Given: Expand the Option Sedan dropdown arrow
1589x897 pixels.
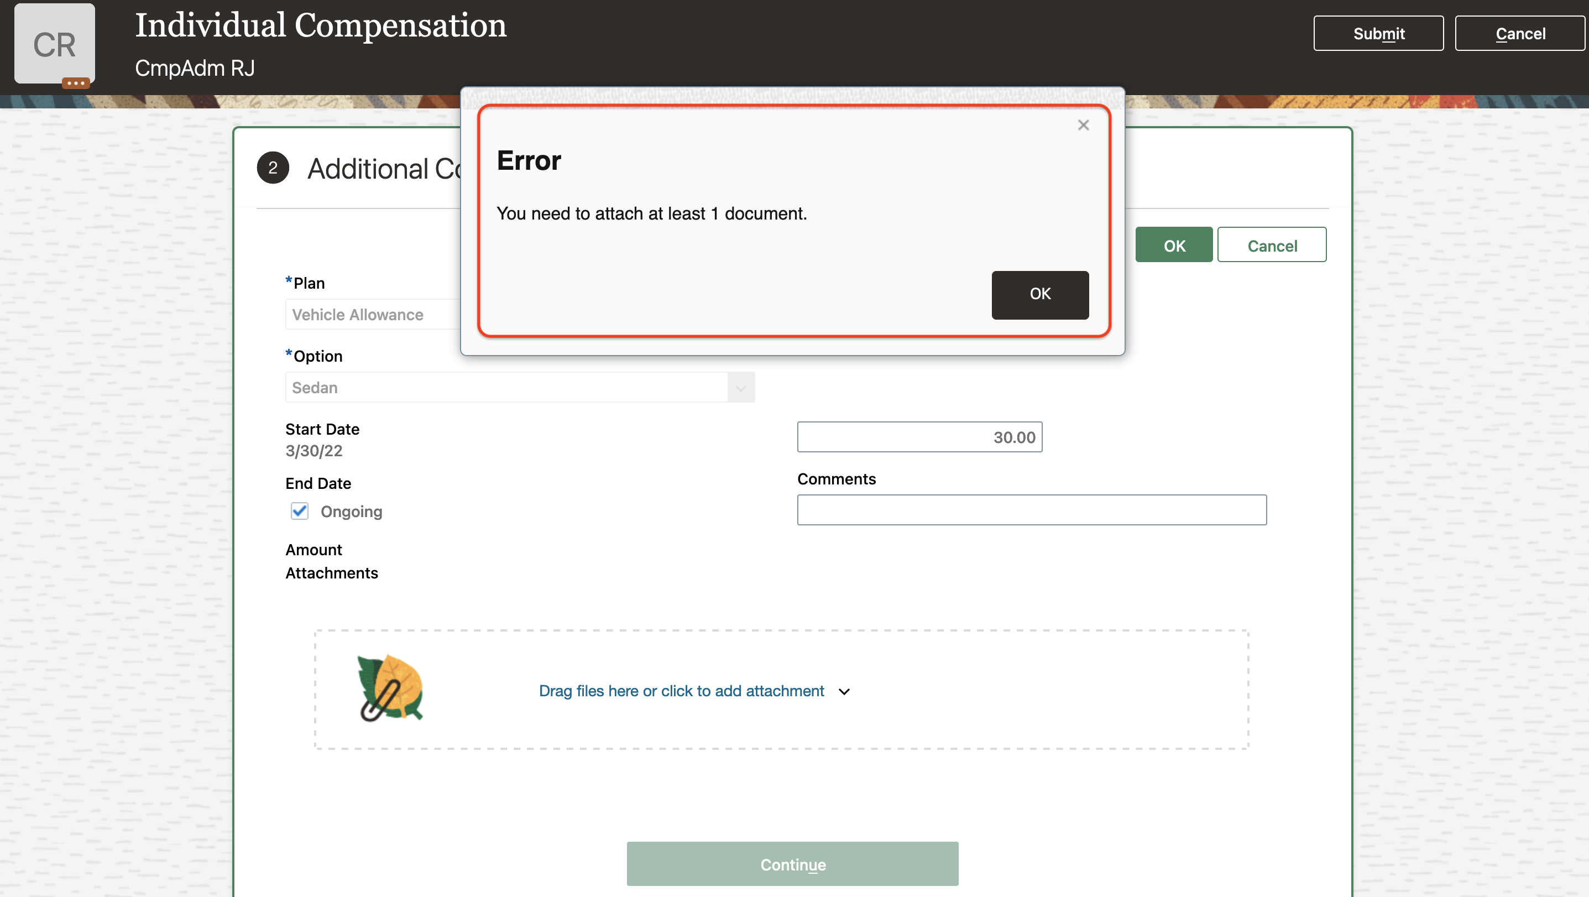Looking at the screenshot, I should (x=740, y=388).
